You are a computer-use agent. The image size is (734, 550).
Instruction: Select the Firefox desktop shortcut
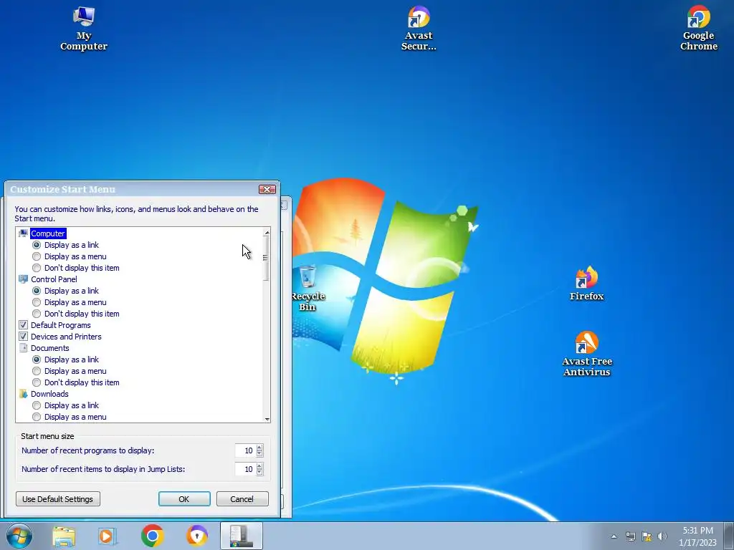[586, 284]
